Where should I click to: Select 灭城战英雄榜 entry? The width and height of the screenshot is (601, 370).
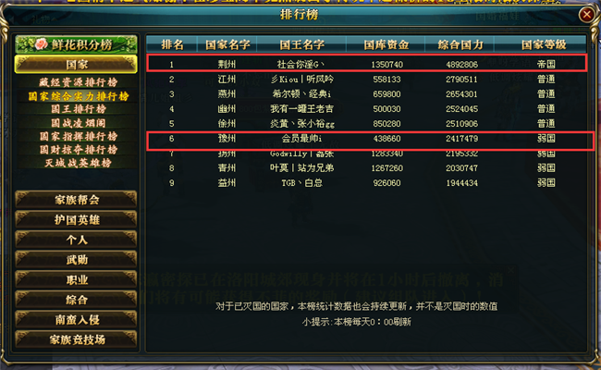(x=78, y=163)
